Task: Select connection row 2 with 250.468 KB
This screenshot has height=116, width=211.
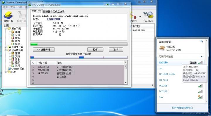Action: coord(77,70)
